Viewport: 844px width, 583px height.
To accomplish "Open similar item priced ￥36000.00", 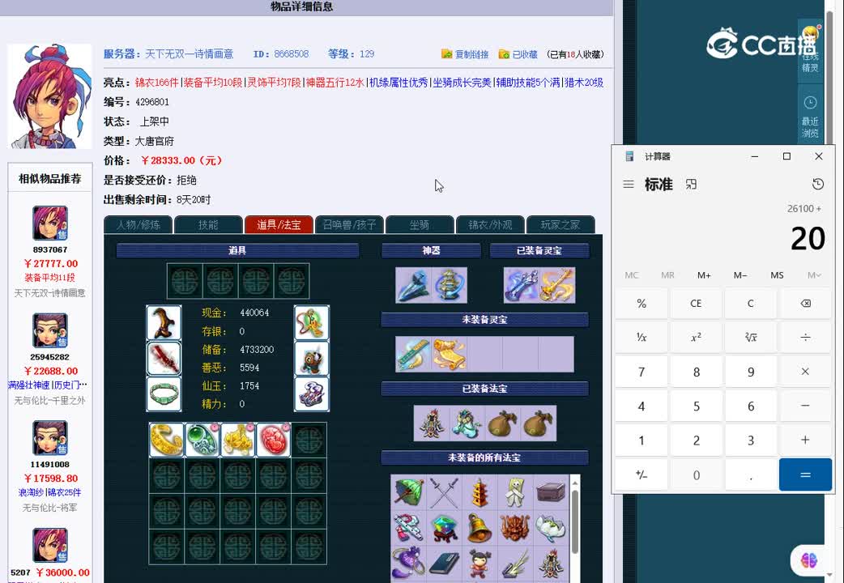I will pyautogui.click(x=62, y=572).
